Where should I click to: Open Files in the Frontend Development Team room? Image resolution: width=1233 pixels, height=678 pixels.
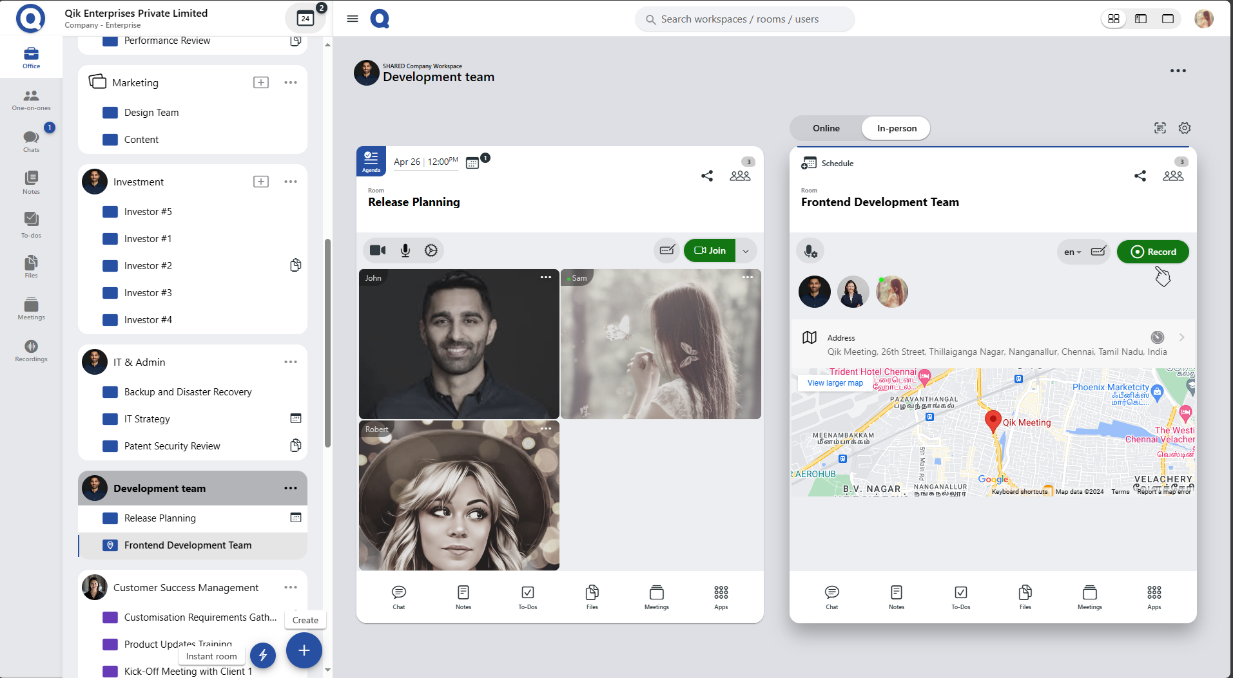click(x=1025, y=597)
